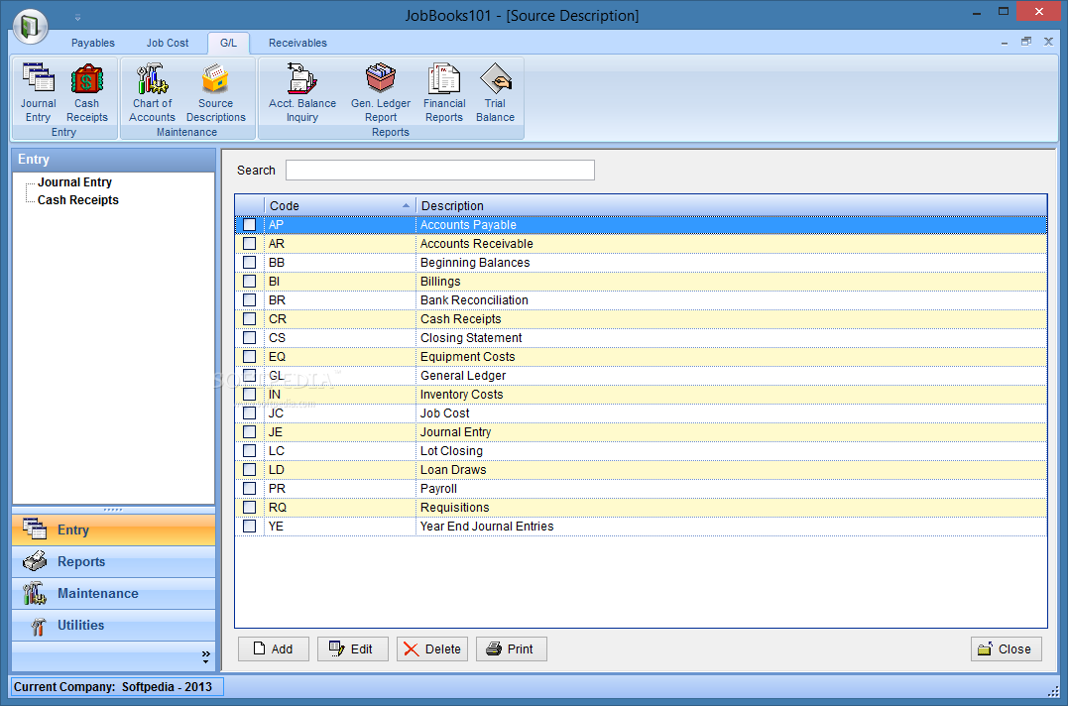This screenshot has width=1068, height=706.
Task: Select the RQ code cell
Action: [340, 508]
